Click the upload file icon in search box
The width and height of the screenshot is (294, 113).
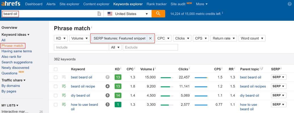pos(99,14)
